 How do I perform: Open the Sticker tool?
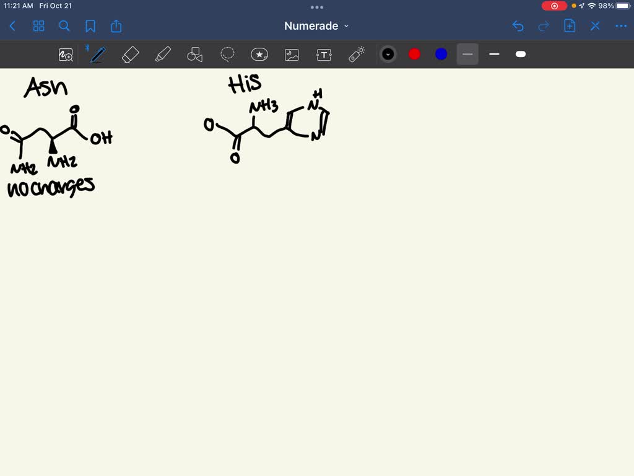pos(259,55)
